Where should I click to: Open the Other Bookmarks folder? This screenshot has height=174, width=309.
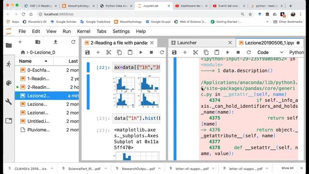tap(288, 22)
